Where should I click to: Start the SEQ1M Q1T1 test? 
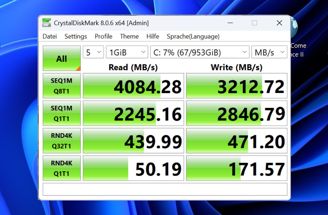coord(62,113)
